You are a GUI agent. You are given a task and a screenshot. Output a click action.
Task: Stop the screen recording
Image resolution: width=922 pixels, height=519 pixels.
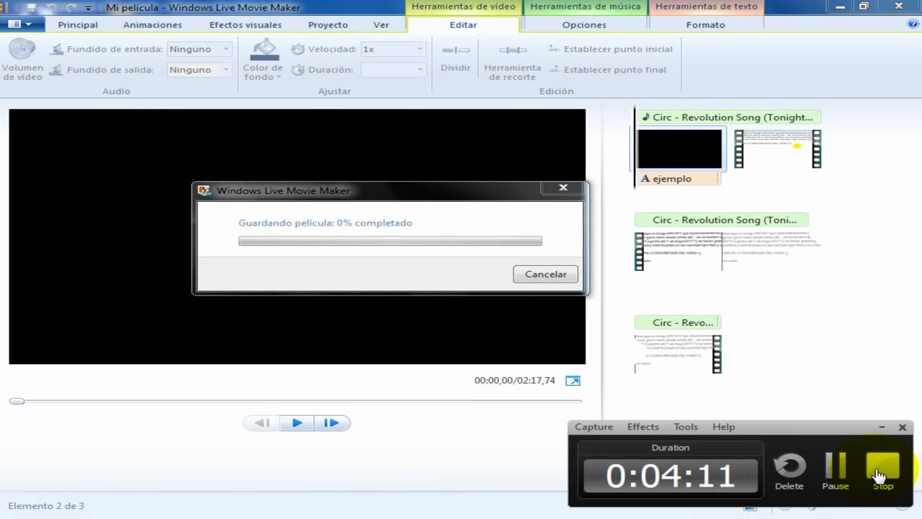click(x=883, y=471)
